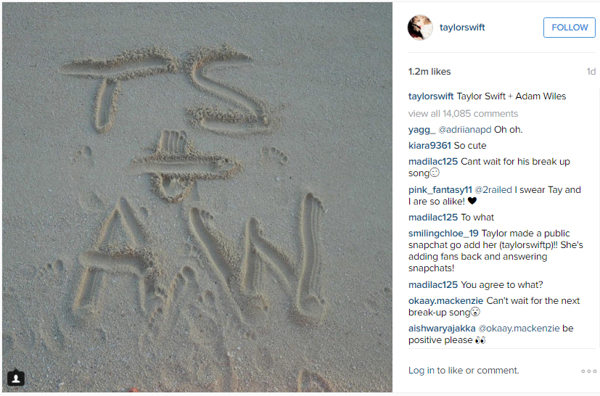Screen dimensions: 600x396
Task: Click the tagged people icon on photo
Action: 16,378
